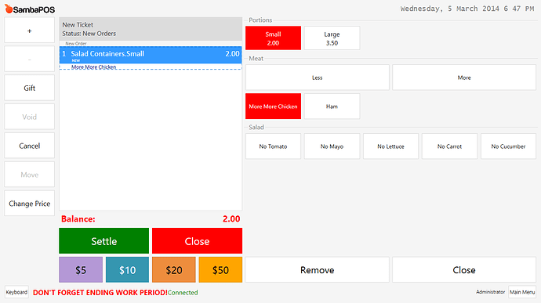Viewport: 541px width, 303px height.
Task: Increase quantity with the plus button
Action: click(29, 31)
